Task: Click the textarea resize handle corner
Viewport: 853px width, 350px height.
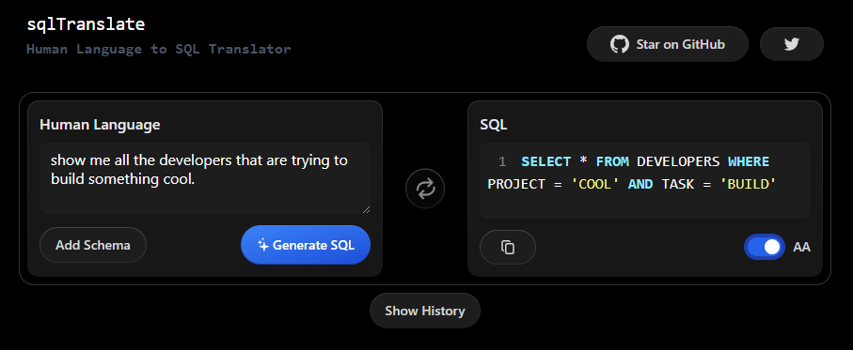Action: click(x=366, y=209)
